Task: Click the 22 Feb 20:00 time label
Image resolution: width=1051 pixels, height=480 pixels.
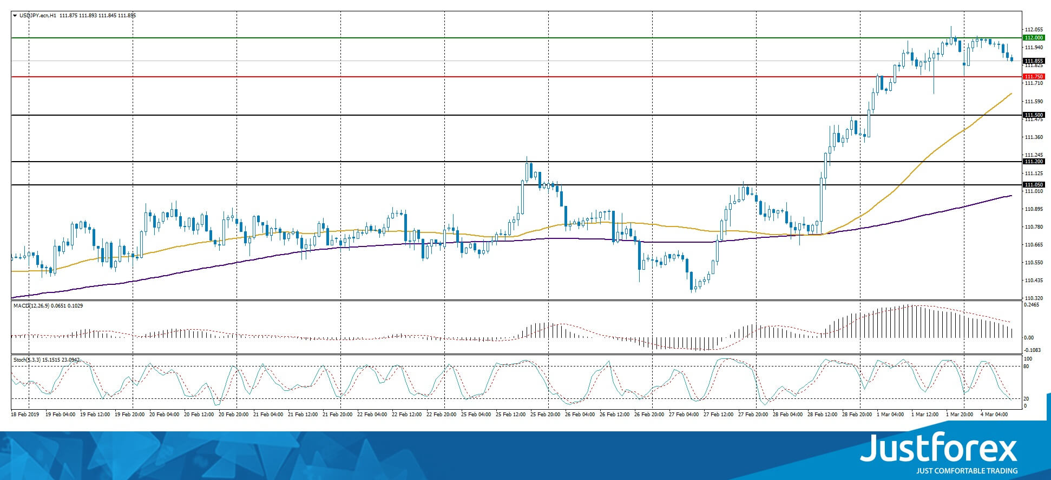Action: 441,415
